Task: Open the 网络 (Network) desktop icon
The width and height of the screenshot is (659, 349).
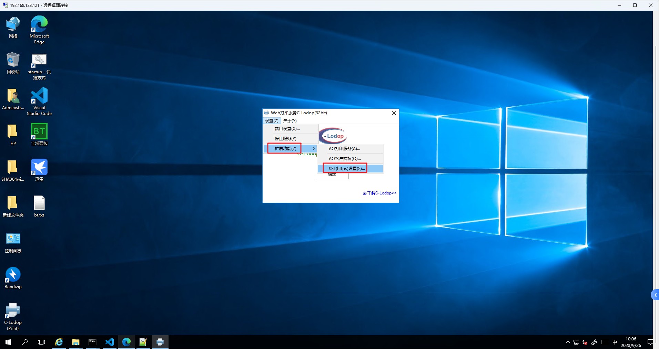Action: 13,27
